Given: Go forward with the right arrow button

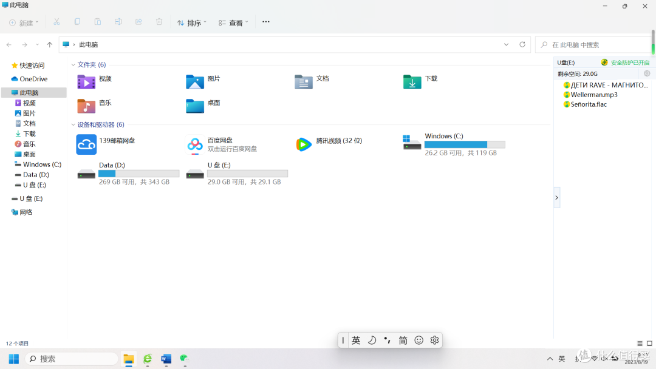Looking at the screenshot, I should pyautogui.click(x=25, y=44).
